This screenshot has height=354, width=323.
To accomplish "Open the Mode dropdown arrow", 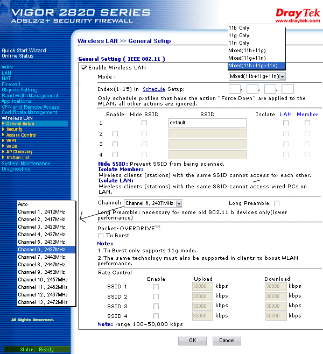I will pos(282,77).
